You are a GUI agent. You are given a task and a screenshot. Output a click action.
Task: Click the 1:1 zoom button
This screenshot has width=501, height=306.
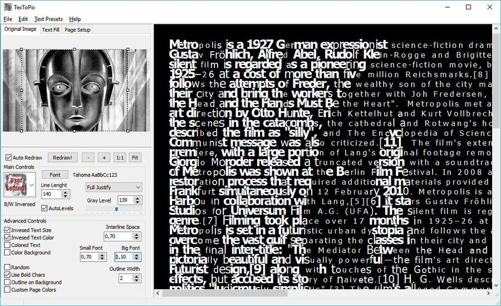coord(120,157)
